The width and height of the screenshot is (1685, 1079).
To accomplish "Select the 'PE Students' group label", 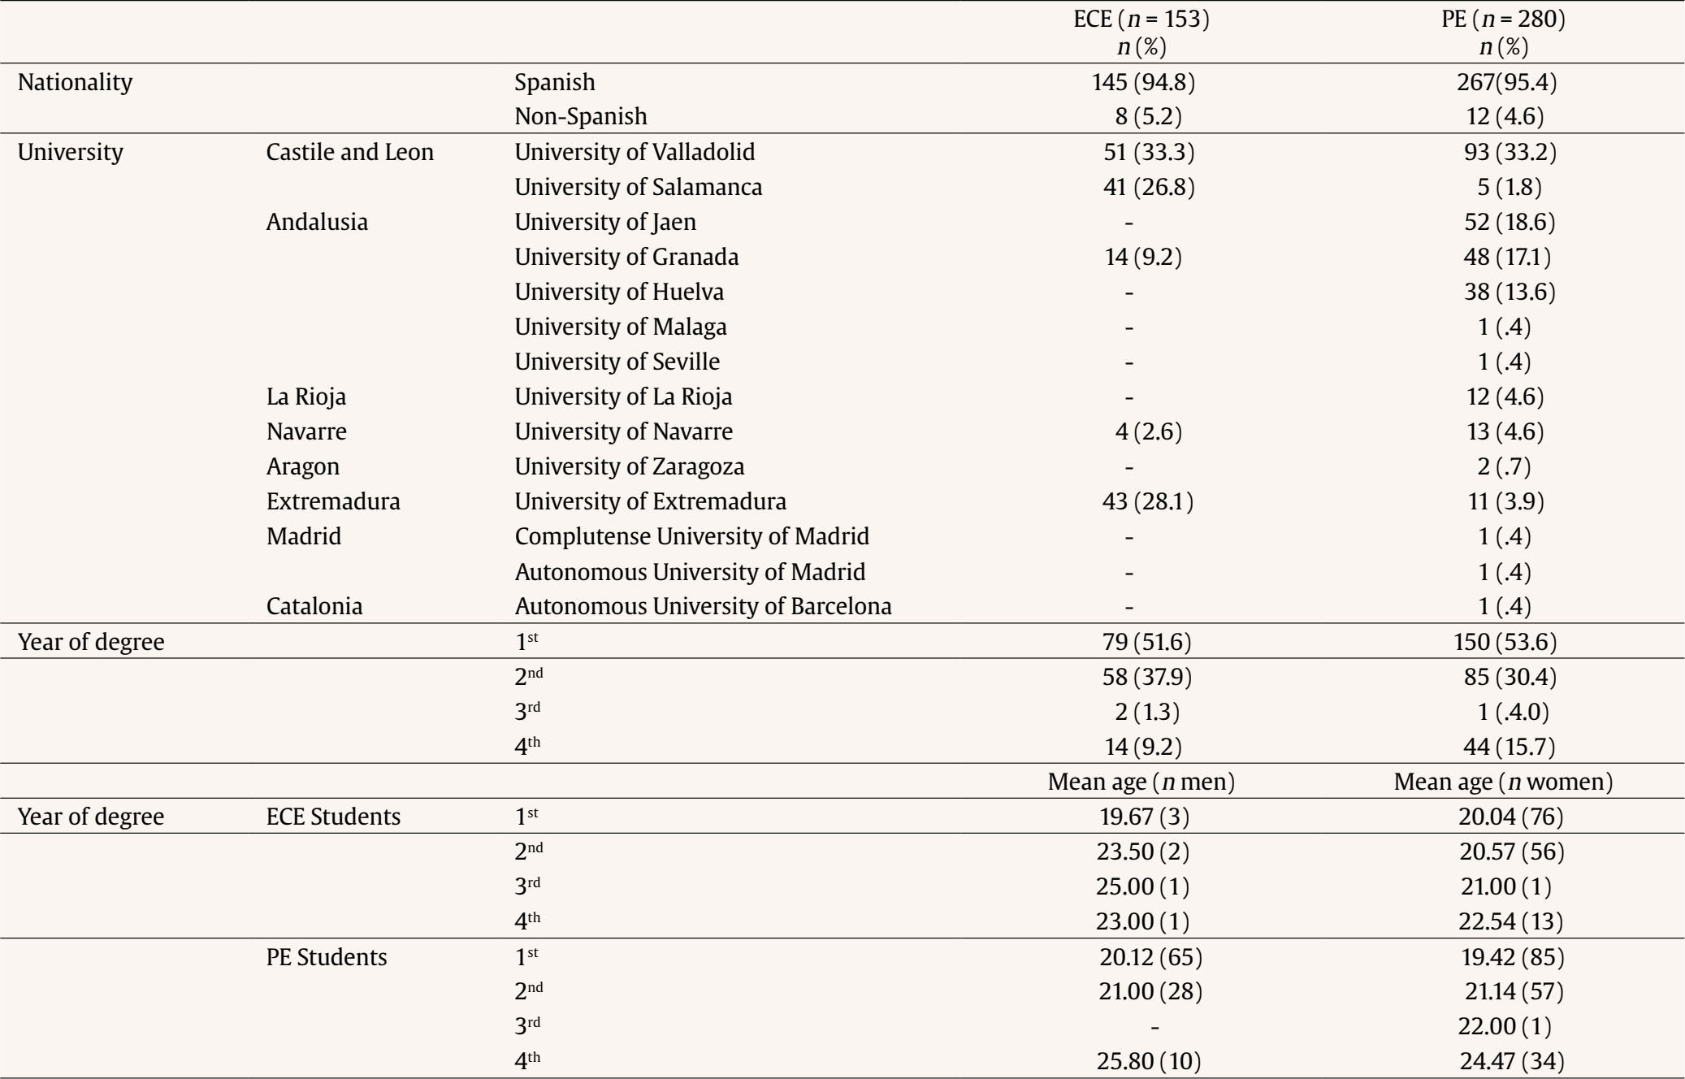I will (327, 957).
